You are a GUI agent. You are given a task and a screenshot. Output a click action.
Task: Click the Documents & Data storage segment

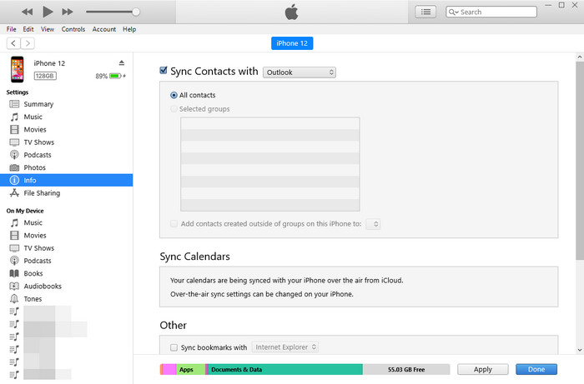pyautogui.click(x=284, y=370)
